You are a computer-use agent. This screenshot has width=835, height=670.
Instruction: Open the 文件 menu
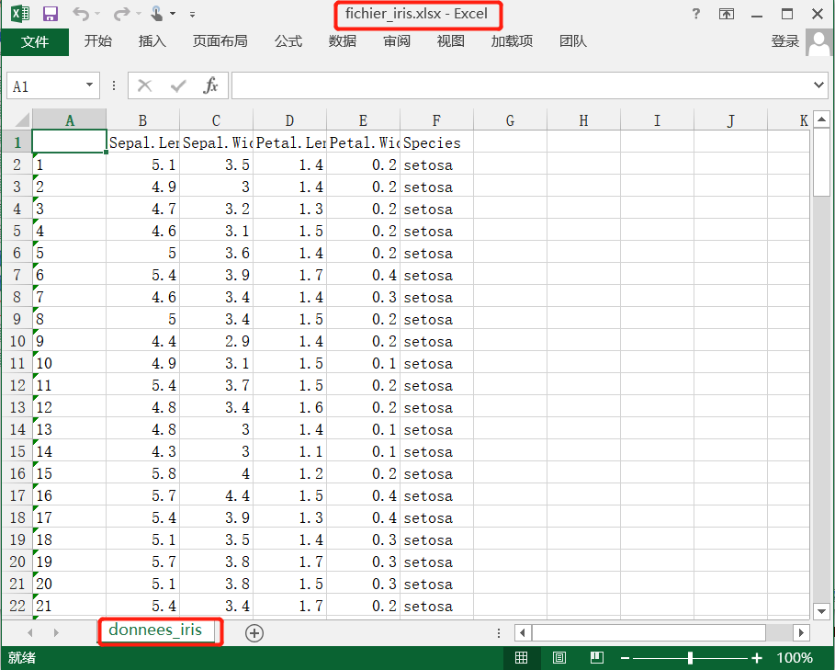(x=35, y=41)
